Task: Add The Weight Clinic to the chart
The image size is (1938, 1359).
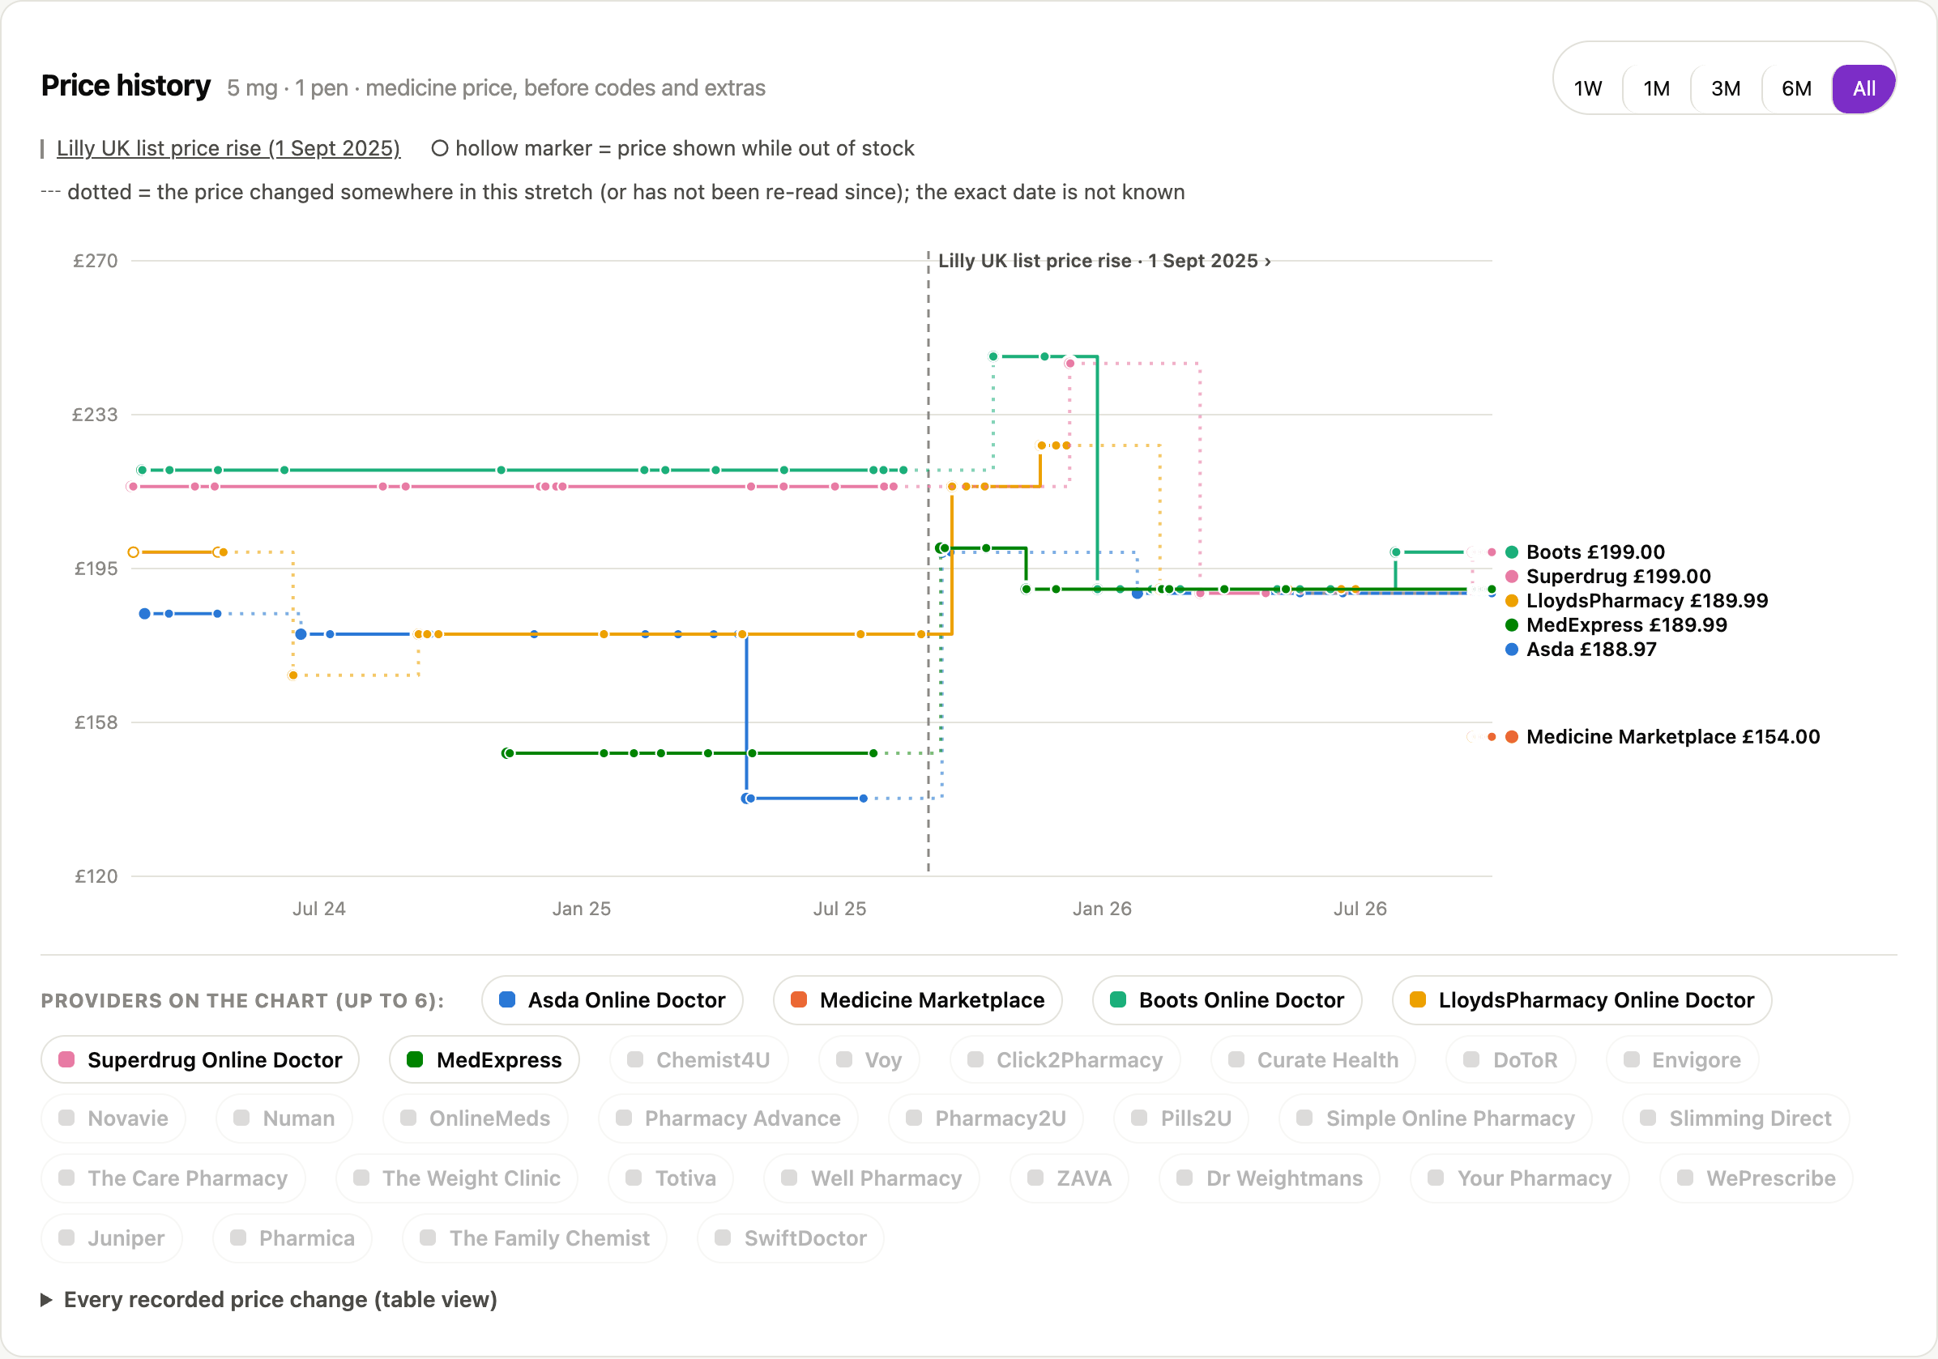Action: click(x=457, y=1178)
